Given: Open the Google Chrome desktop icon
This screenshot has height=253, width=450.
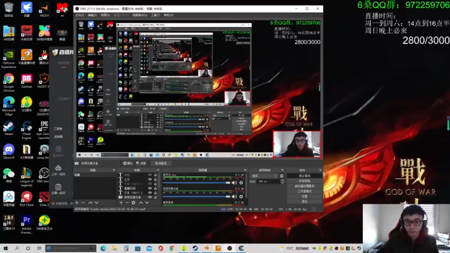Looking at the screenshot, I should tap(8, 83).
